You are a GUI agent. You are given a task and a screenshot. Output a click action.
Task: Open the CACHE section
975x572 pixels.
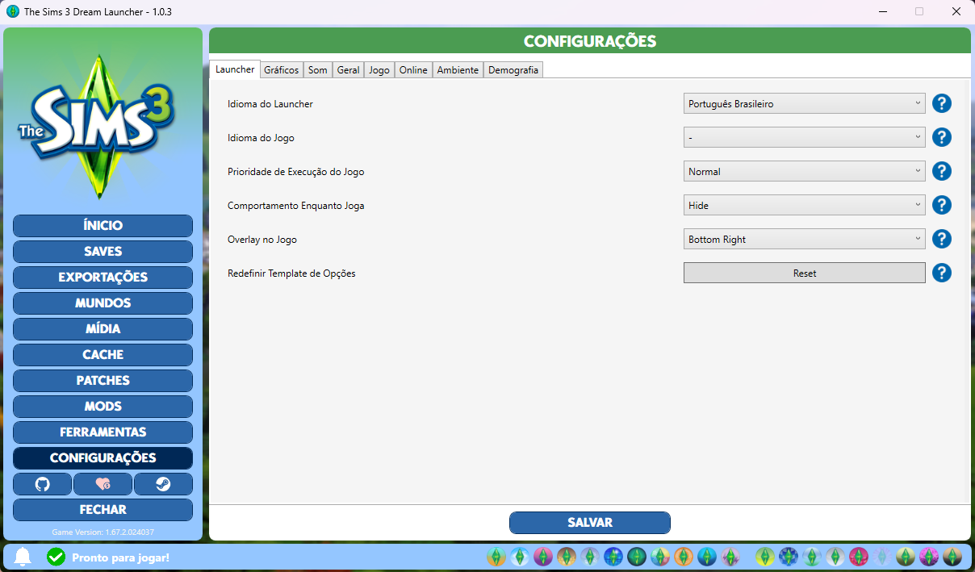(103, 355)
